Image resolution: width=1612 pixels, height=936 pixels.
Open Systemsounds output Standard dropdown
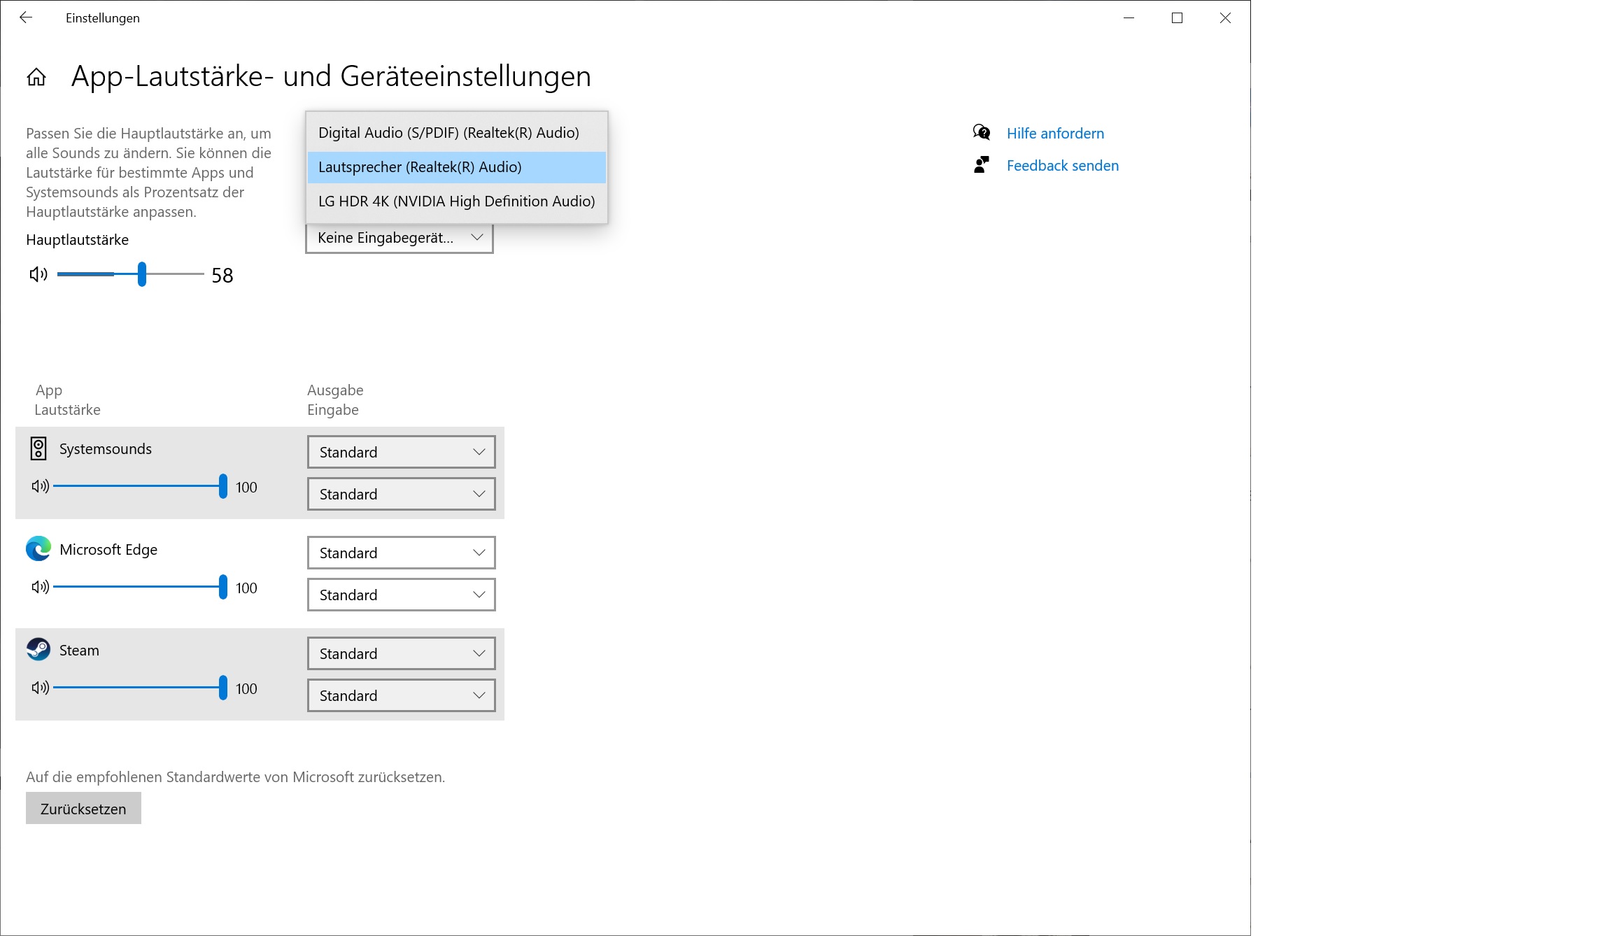[401, 452]
